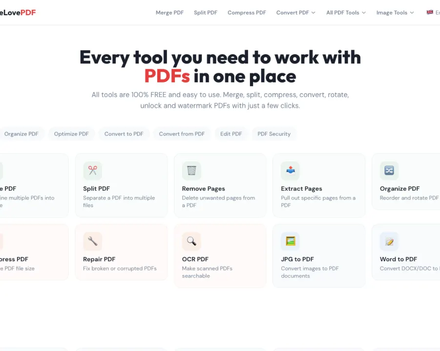Open the OCR PDF card title

(x=195, y=259)
